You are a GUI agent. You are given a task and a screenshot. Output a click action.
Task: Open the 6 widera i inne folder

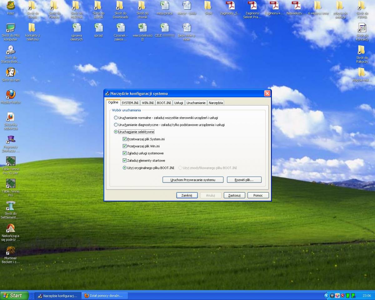point(318,8)
